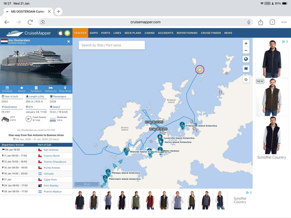The height and width of the screenshot is (218, 291).
Task: Open Staterooms for ms Oosterdam
Action: click(51, 89)
